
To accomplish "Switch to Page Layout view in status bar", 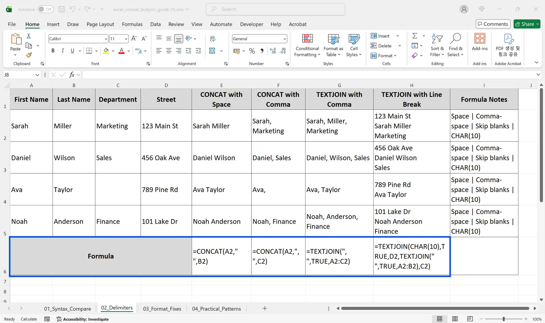I will [455, 319].
